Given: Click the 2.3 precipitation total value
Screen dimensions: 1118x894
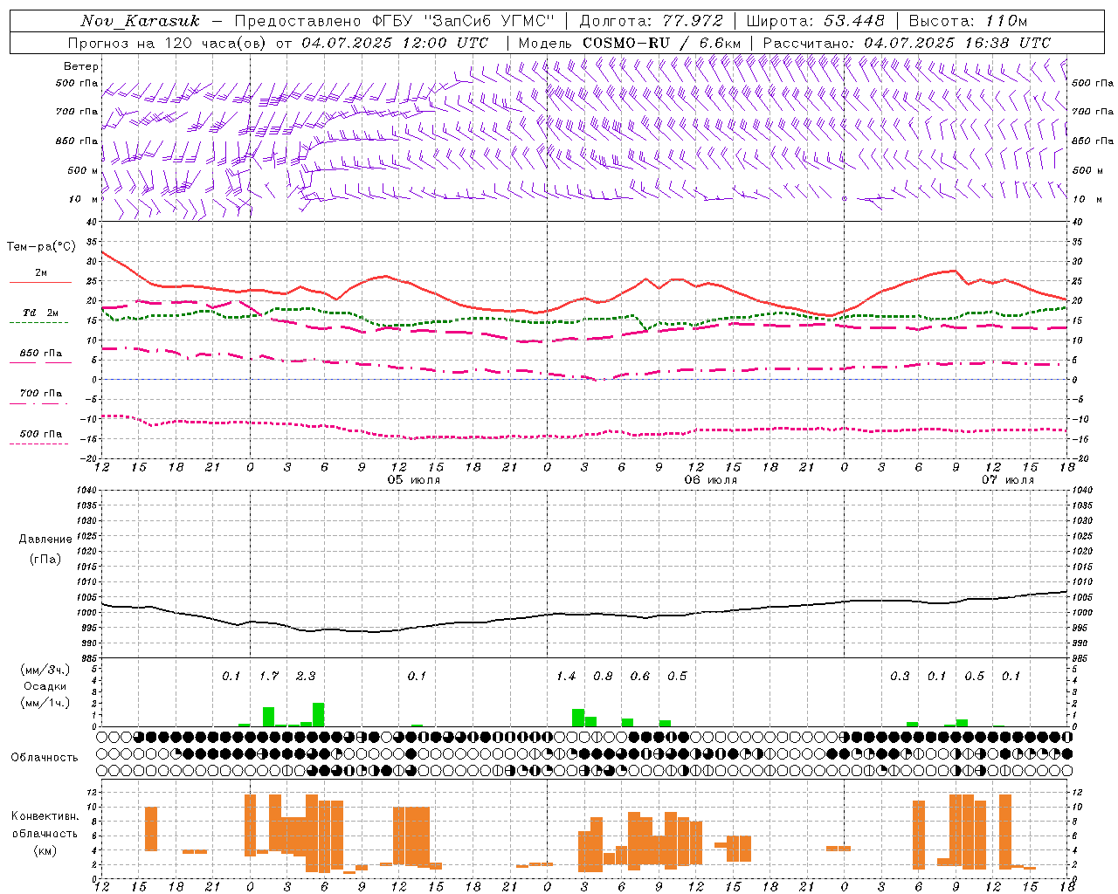Looking at the screenshot, I should tap(306, 677).
